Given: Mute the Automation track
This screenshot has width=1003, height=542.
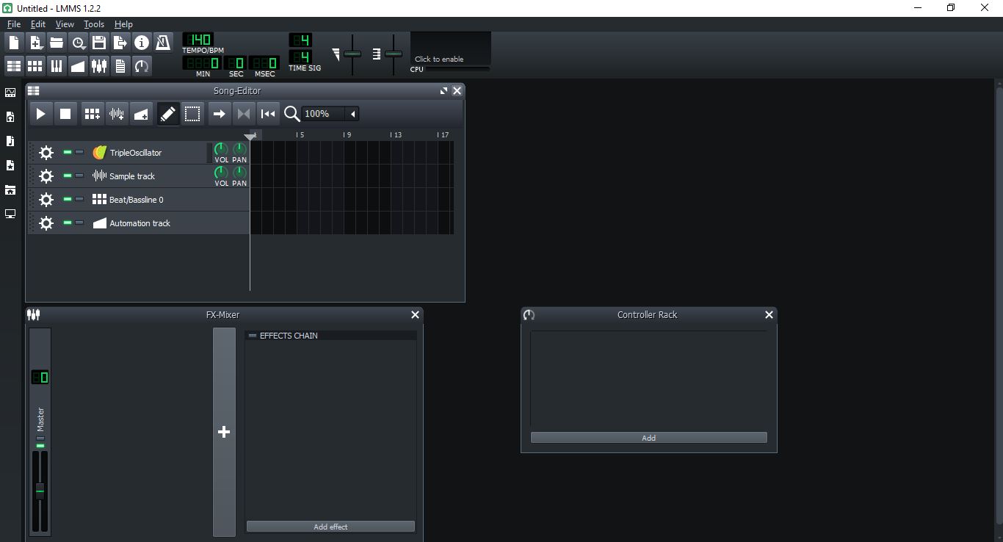Looking at the screenshot, I should tap(68, 223).
